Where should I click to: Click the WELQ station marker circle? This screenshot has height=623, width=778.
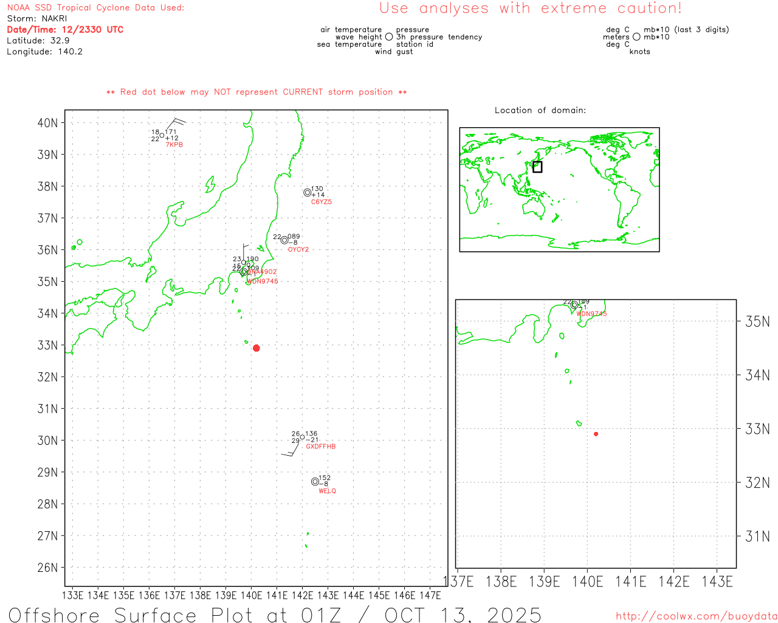315,481
